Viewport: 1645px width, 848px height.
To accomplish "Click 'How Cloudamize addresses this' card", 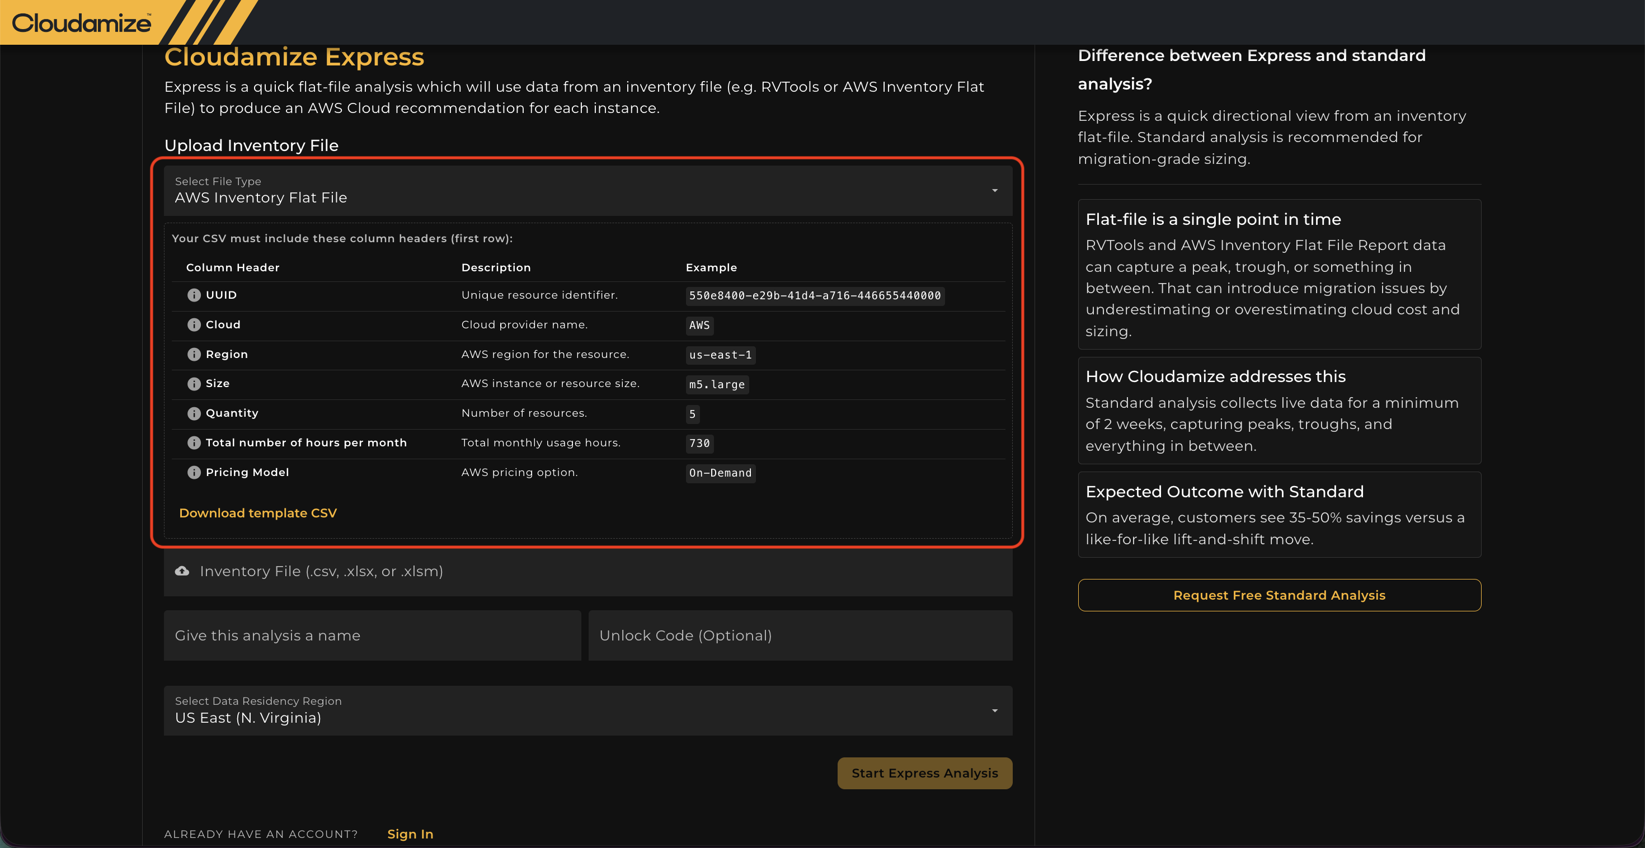I will pyautogui.click(x=1279, y=411).
